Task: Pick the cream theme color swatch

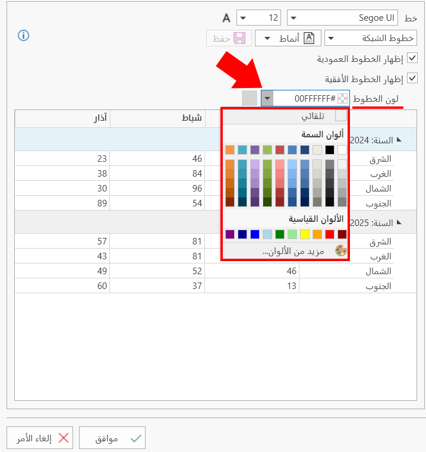Action: (317, 150)
